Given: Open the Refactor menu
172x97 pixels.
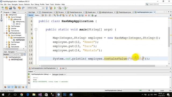Looking at the screenshot, I should (27, 4).
